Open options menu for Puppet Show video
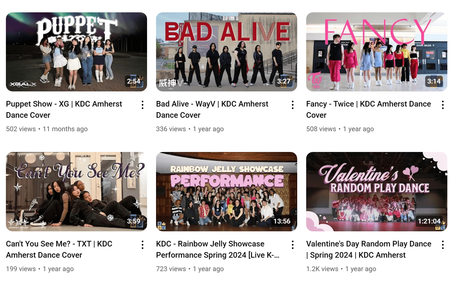This screenshot has width=458, height=286. [143, 105]
